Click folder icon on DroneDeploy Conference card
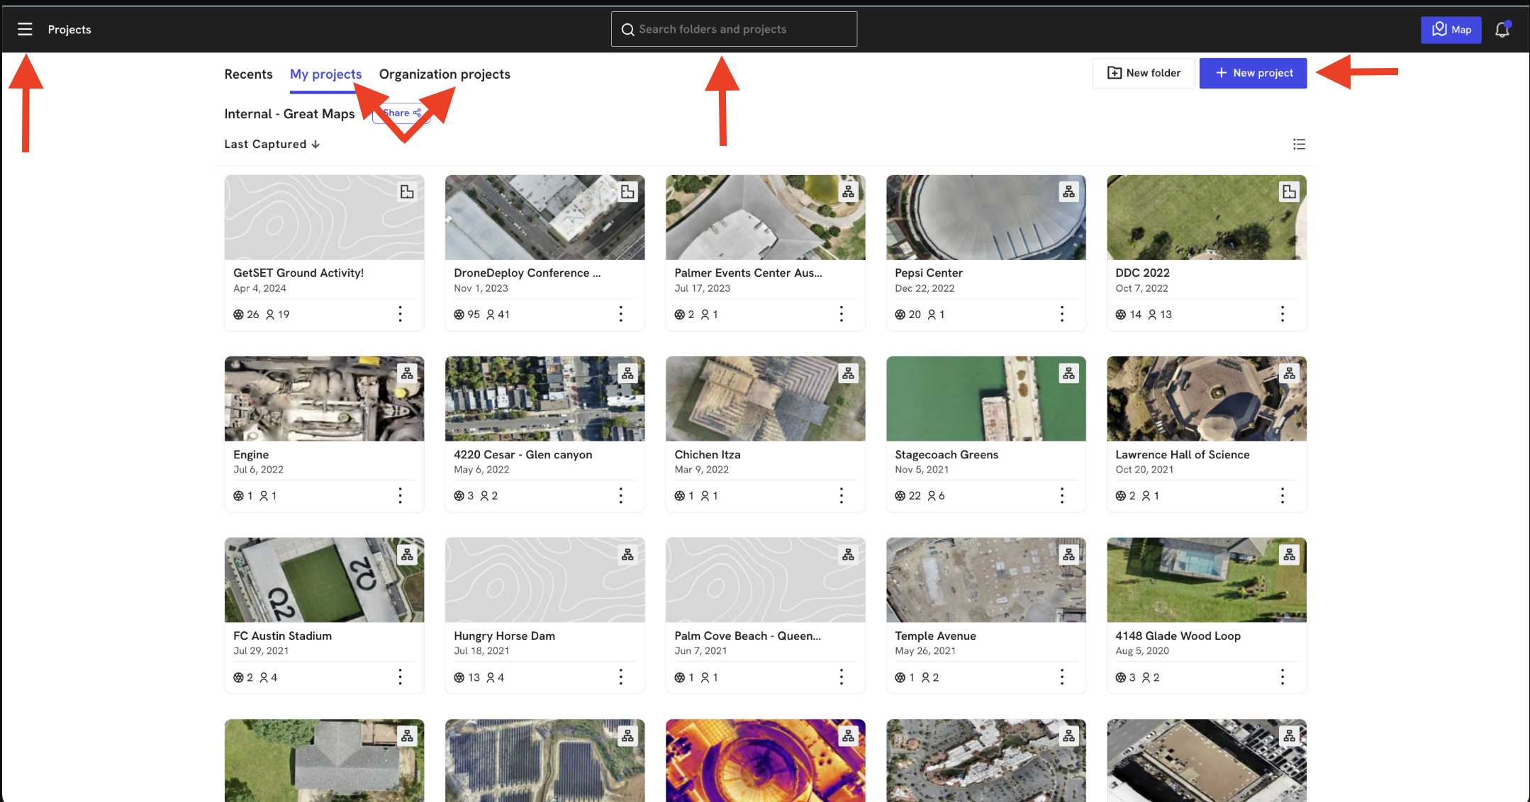 click(x=627, y=191)
